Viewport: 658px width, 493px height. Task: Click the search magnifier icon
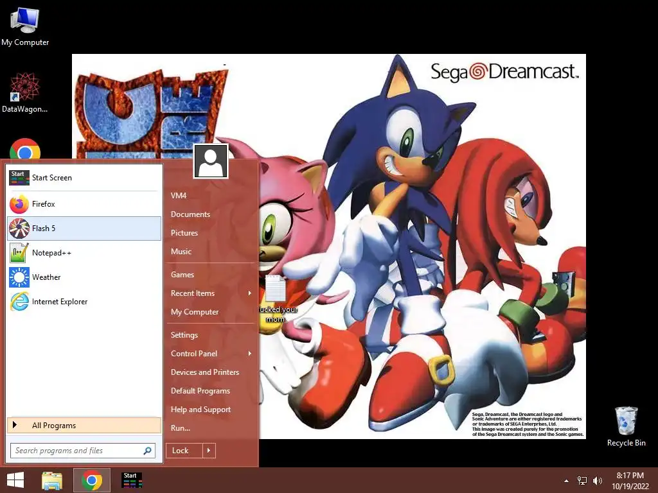pyautogui.click(x=147, y=451)
